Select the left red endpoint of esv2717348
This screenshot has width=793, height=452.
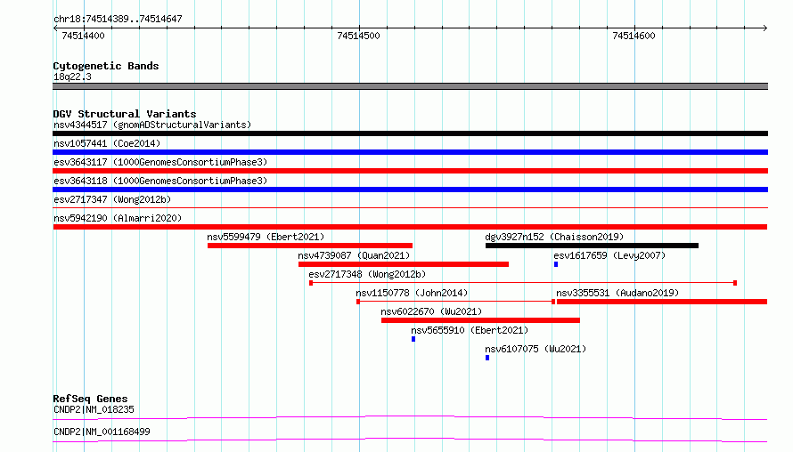[311, 283]
